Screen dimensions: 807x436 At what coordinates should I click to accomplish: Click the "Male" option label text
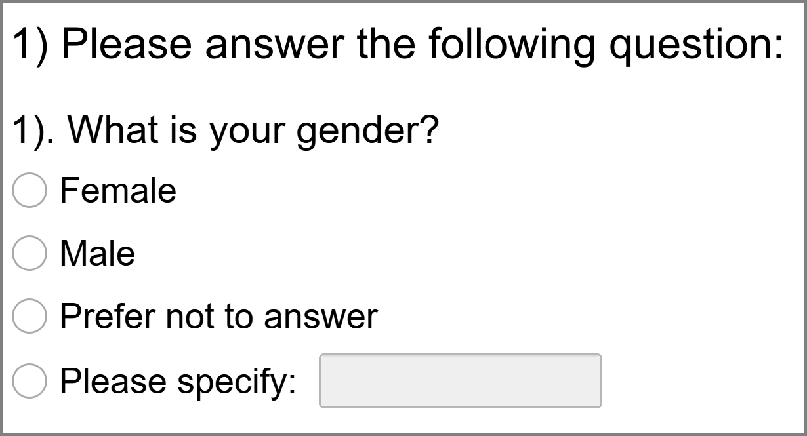(97, 254)
